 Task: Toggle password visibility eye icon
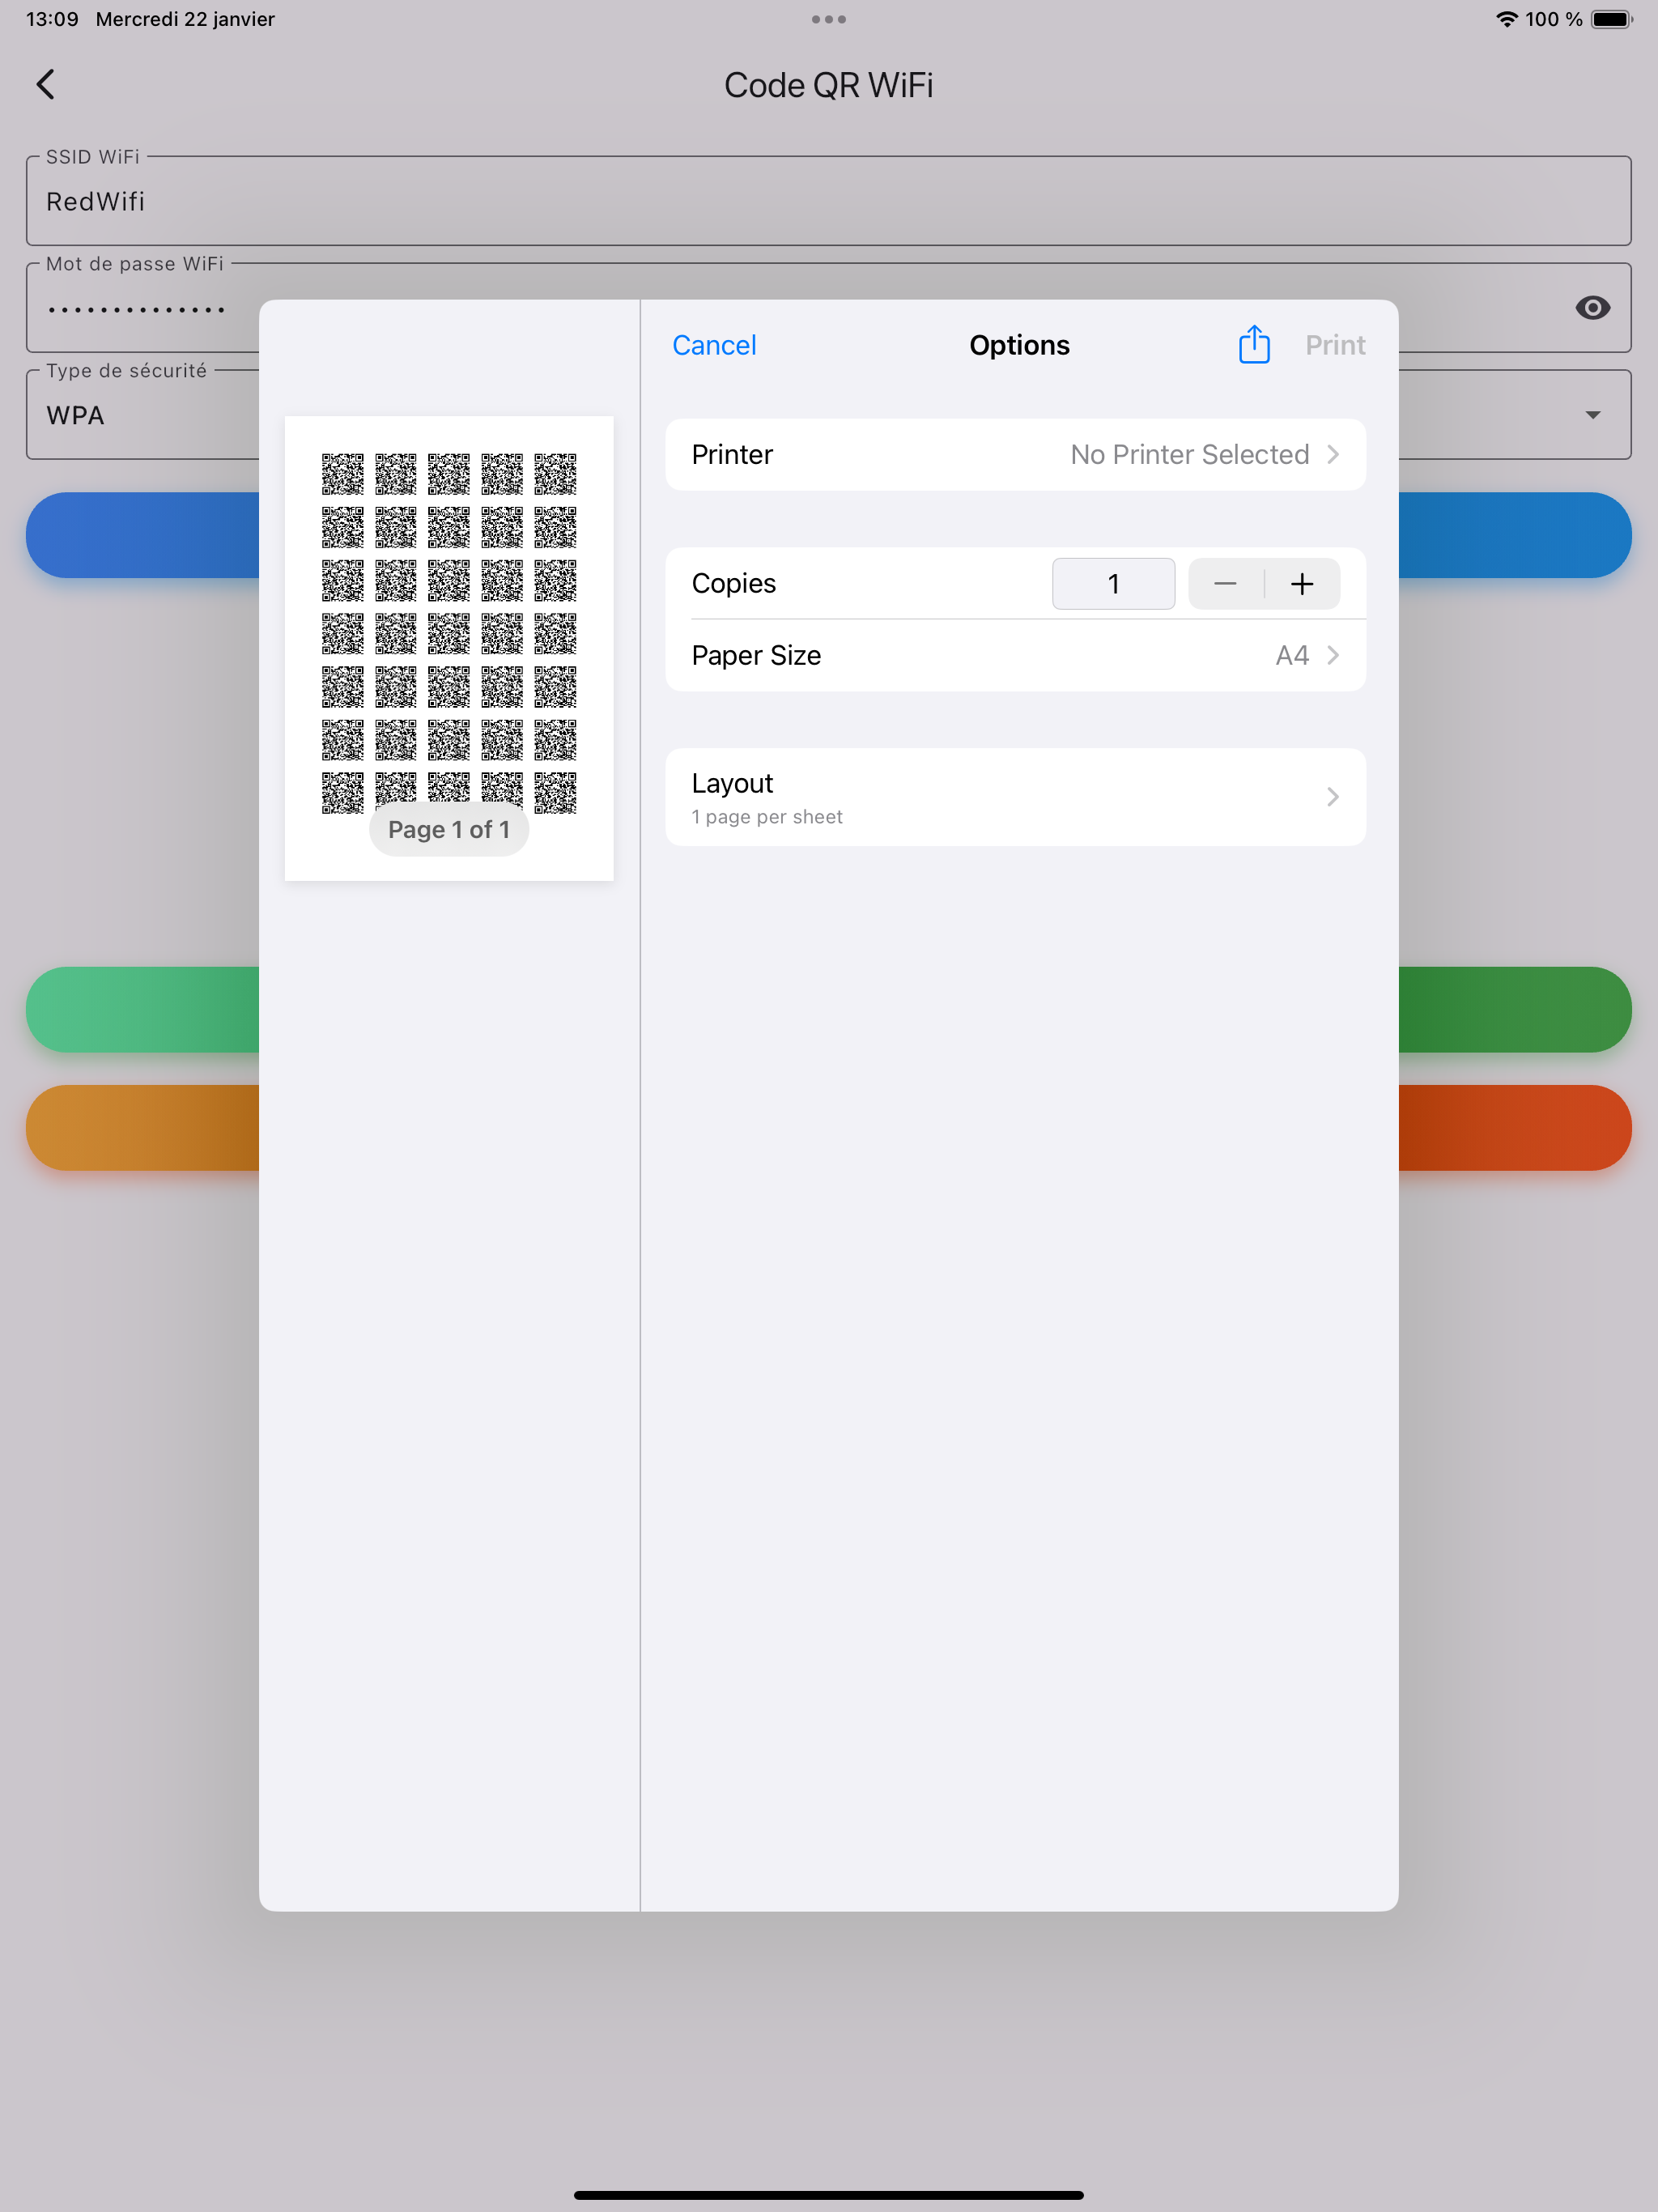pos(1592,308)
